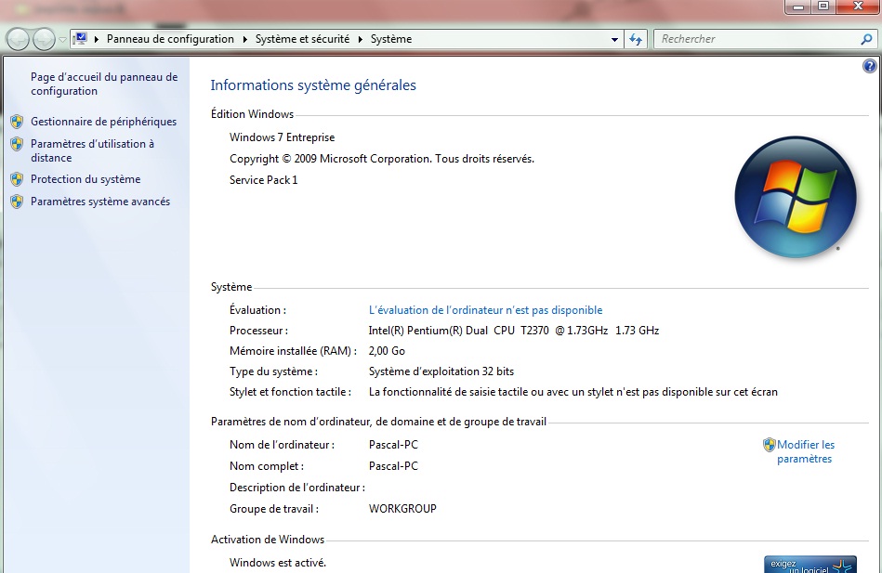Click the shield icon beside Gestionnaire de périphériques
This screenshot has width=882, height=573.
[x=17, y=122]
